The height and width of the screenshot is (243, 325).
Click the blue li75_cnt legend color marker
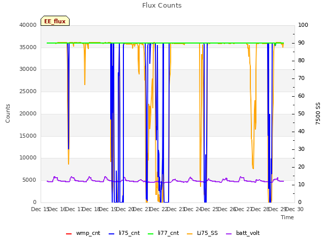pyautogui.click(x=112, y=234)
